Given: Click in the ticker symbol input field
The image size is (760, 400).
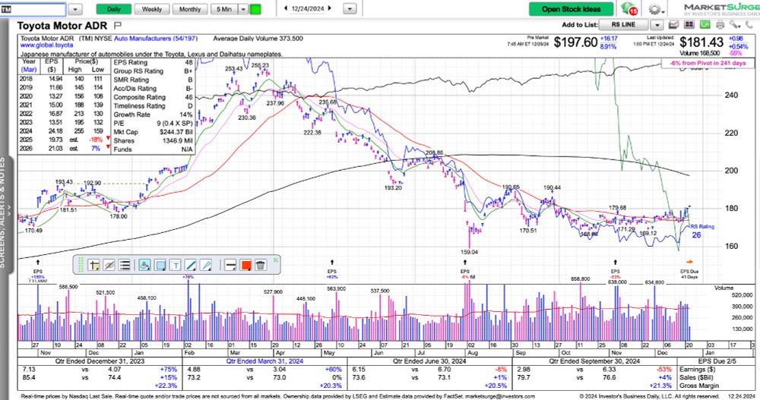Looking at the screenshot, I should pos(33,9).
